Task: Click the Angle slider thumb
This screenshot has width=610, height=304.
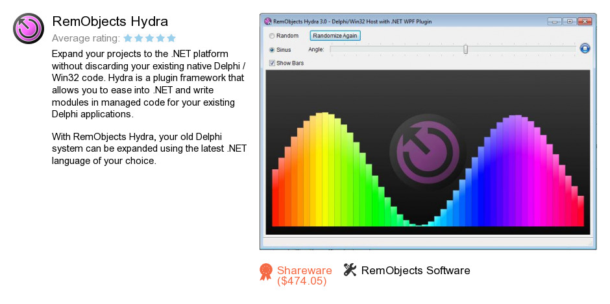Action: coord(465,49)
